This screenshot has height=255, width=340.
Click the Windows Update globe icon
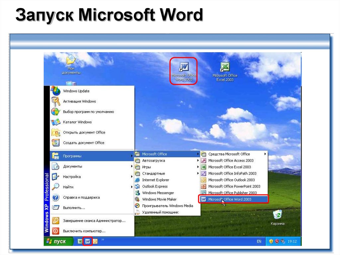[56, 91]
